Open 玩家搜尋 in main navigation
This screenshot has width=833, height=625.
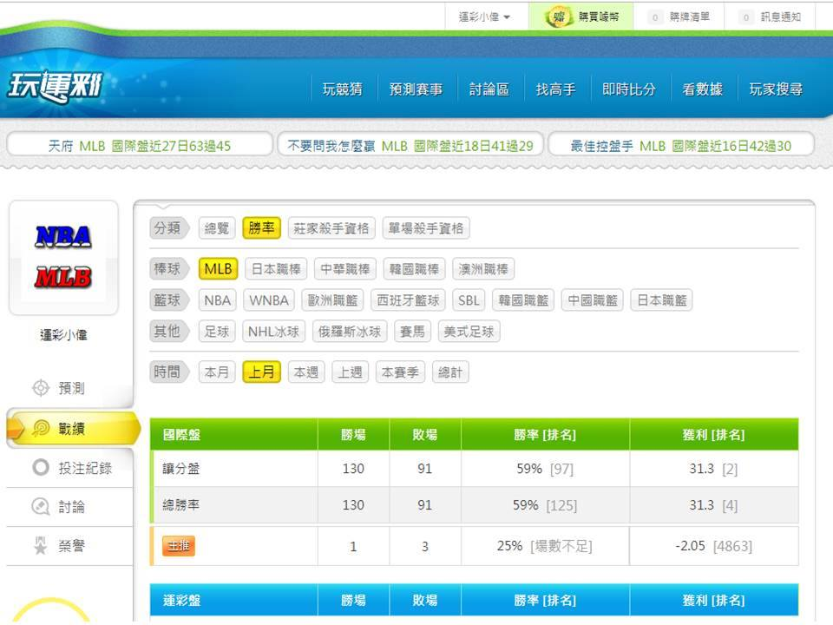tap(776, 89)
